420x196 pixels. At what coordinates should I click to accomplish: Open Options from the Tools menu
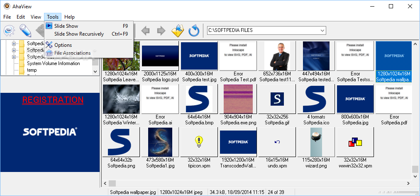point(89,45)
